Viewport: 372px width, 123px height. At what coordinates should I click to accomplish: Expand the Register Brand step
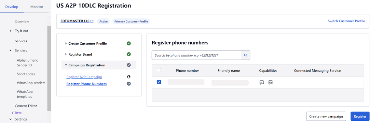(x=66, y=54)
